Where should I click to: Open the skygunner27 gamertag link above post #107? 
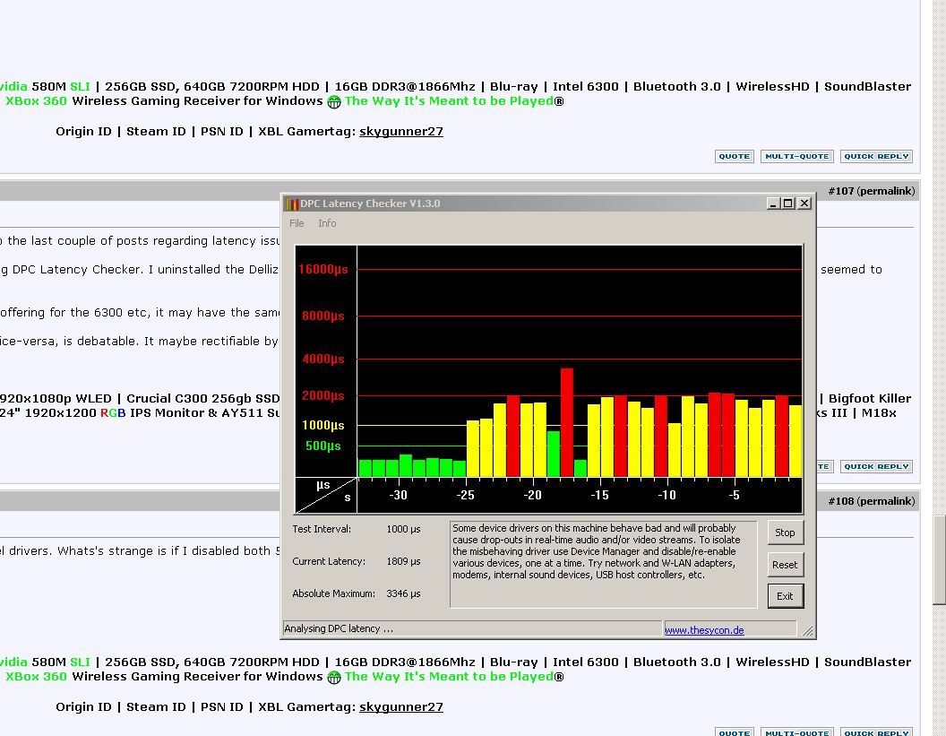(x=401, y=132)
